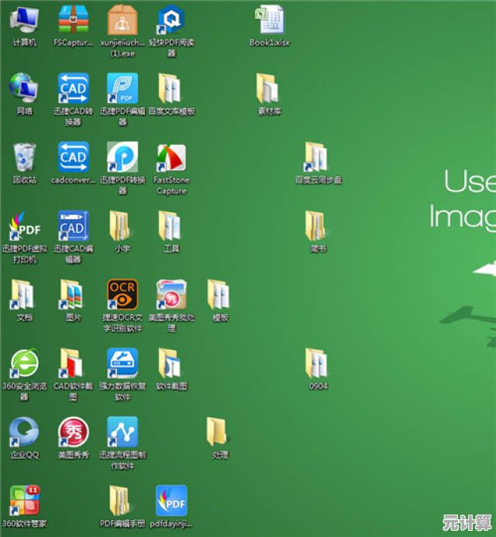Click the 美图秀秀批处理 icon
The height and width of the screenshot is (537, 496).
coord(170,296)
